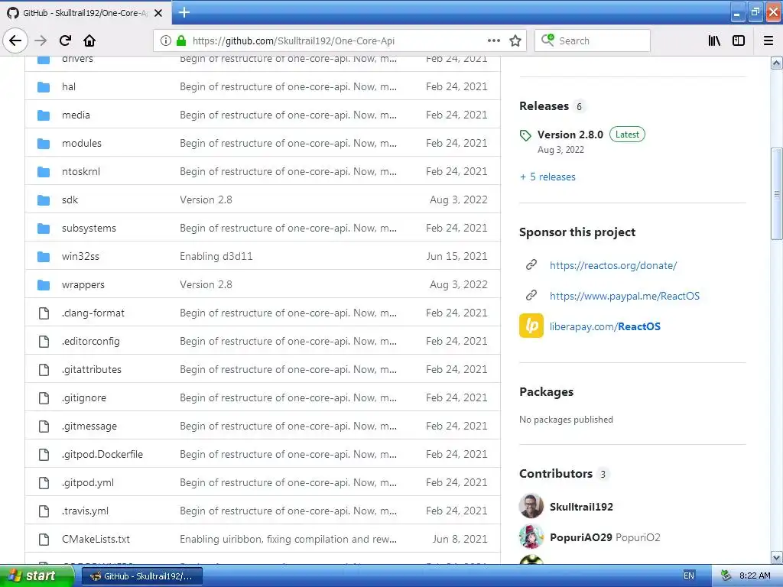
Task: Open the subsystems directory link
Action: point(89,229)
